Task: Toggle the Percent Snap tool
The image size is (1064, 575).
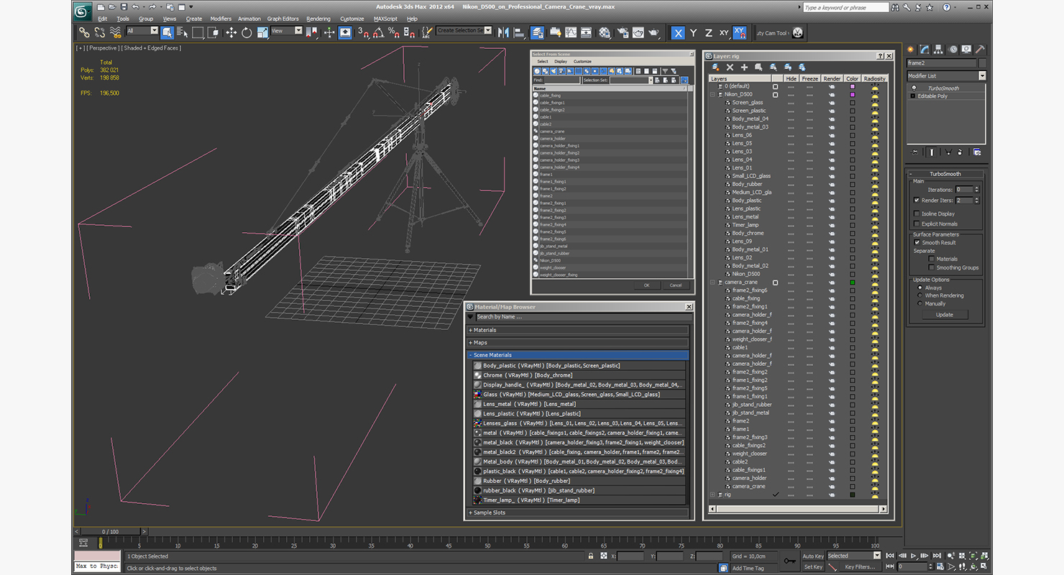Action: click(394, 32)
